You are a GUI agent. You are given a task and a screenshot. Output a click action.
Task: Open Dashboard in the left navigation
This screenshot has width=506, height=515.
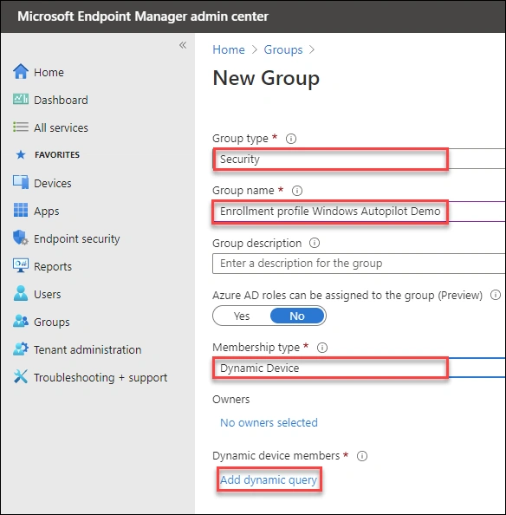(x=61, y=100)
